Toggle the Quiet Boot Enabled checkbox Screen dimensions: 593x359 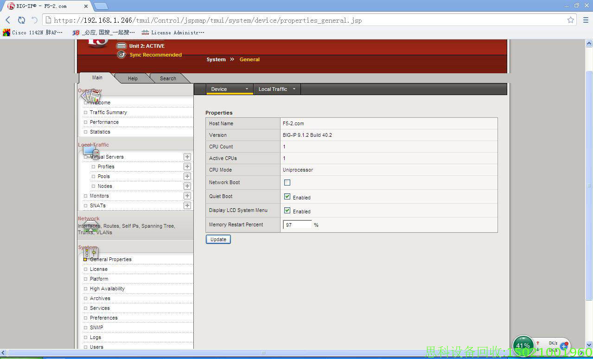[x=287, y=196]
